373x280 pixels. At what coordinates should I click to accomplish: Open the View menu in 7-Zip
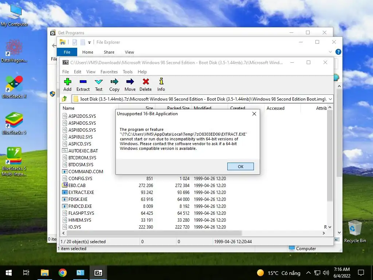91,72
